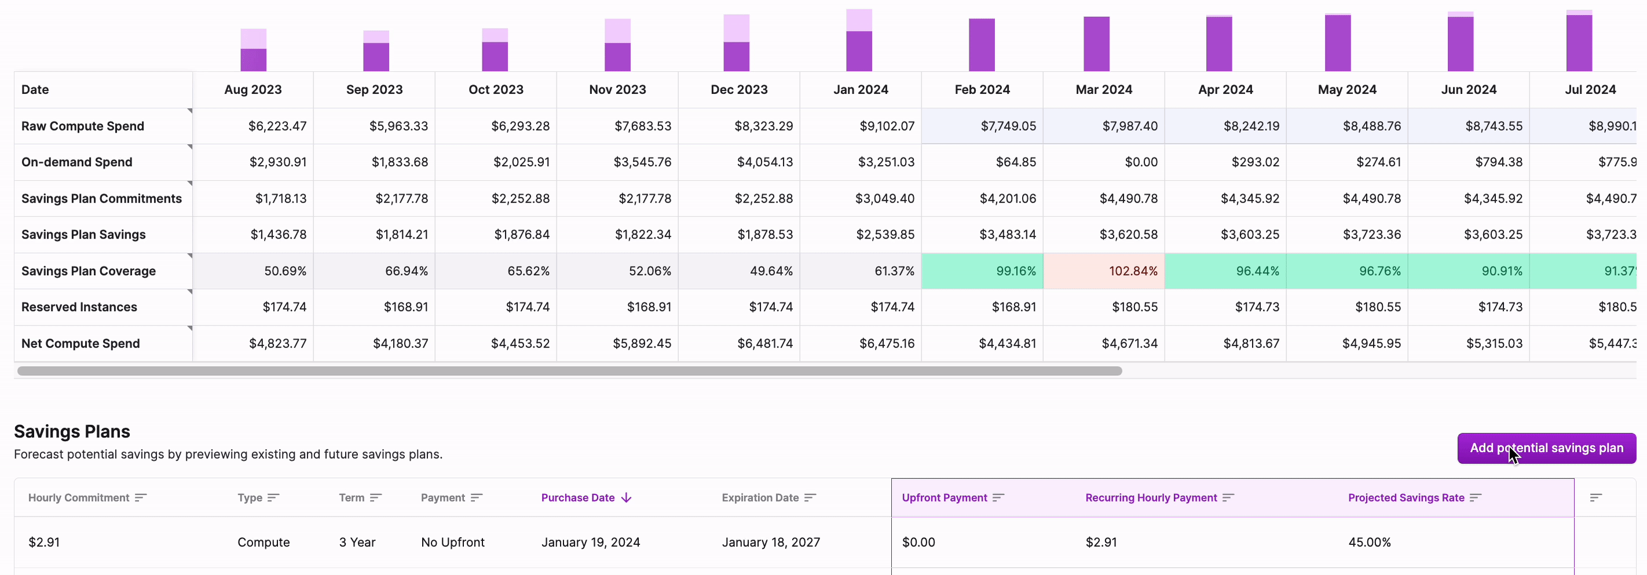Click the Raw Compute Spend row label
Viewport: 1647px width, 575px height.
tap(82, 126)
